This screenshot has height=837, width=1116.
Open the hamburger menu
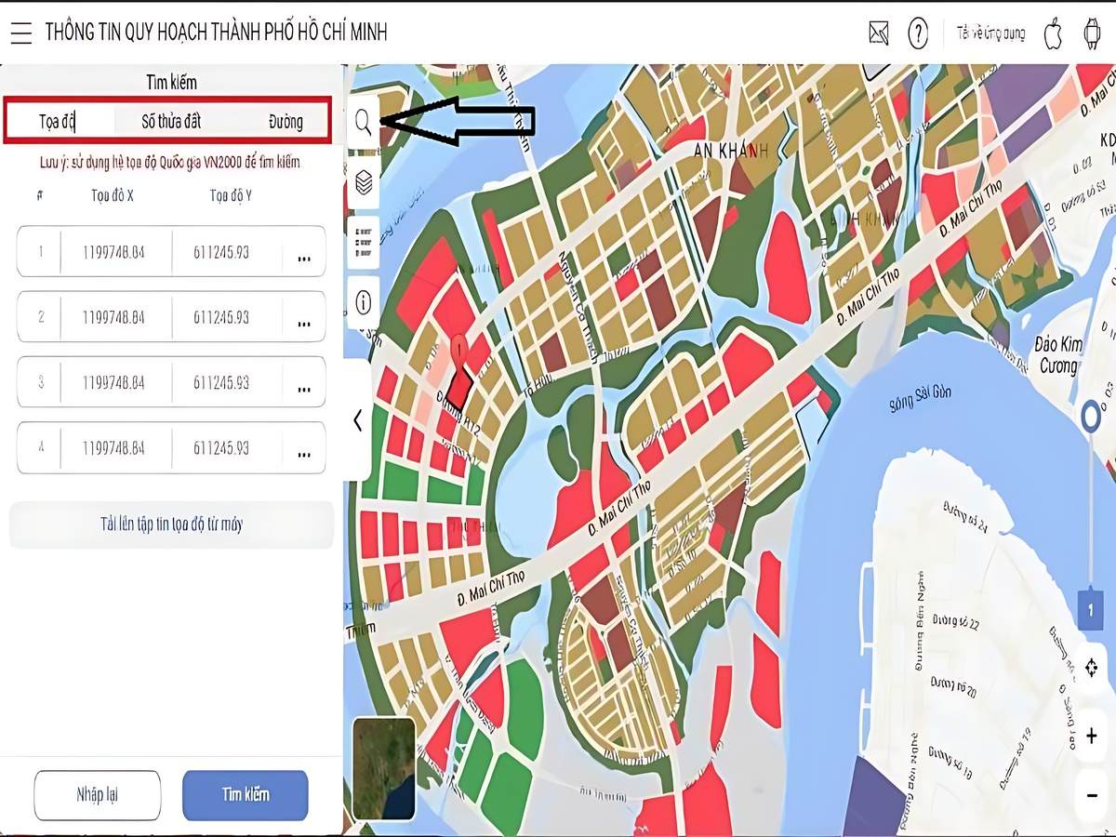point(21,33)
